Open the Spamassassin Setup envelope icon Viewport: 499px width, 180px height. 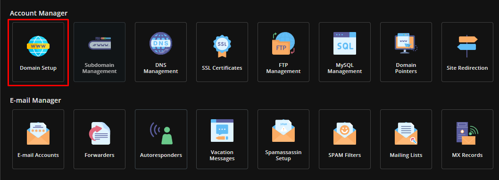pyautogui.click(x=283, y=131)
